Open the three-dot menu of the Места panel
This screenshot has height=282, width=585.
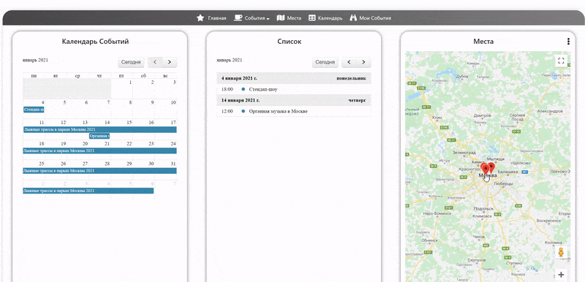pyautogui.click(x=568, y=42)
